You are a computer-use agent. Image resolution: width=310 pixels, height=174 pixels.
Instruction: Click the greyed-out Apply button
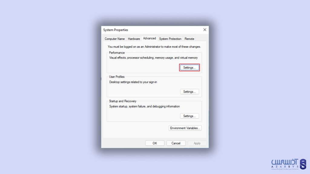(197, 143)
